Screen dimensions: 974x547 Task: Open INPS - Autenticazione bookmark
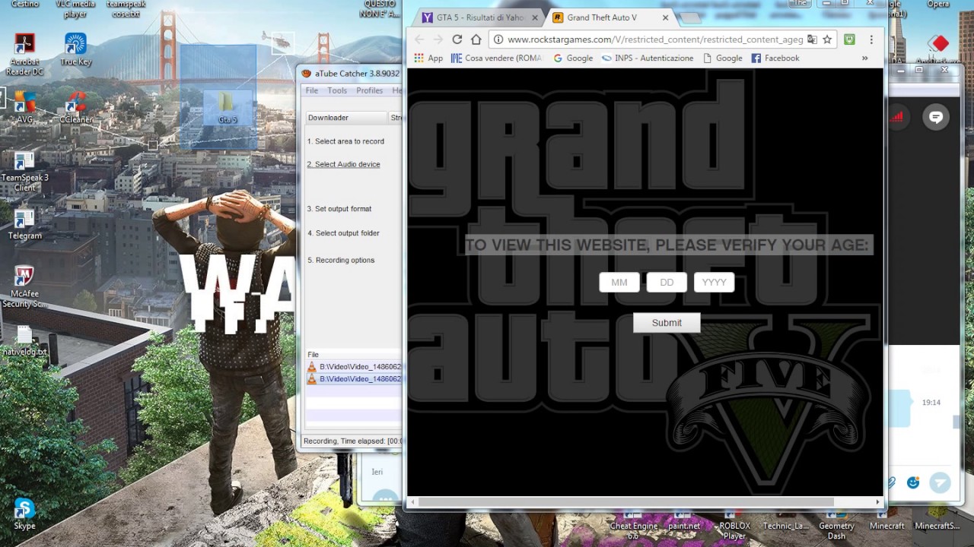pos(648,58)
